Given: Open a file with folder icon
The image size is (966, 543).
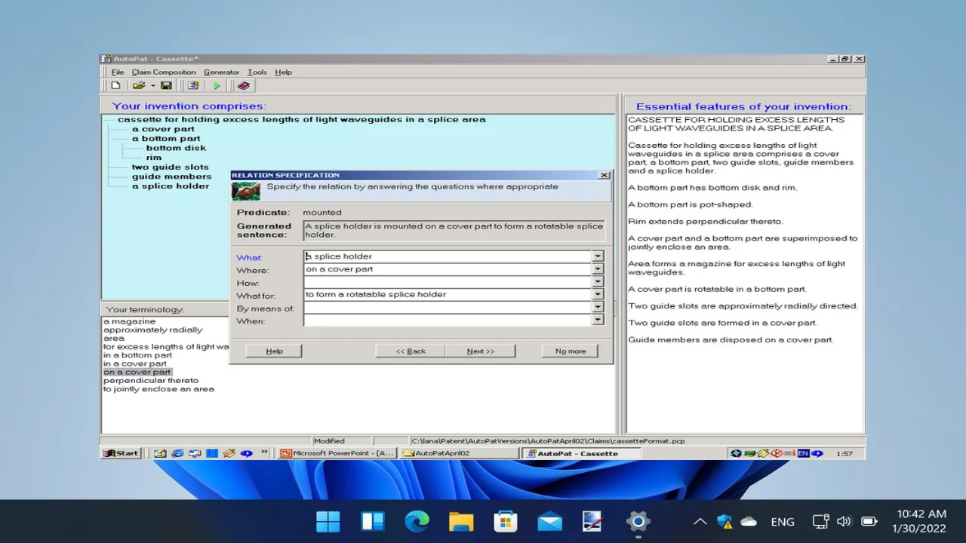Looking at the screenshot, I should [139, 86].
